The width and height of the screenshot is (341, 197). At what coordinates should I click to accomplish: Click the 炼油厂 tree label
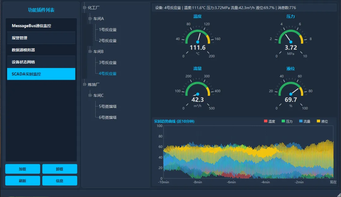93,84
